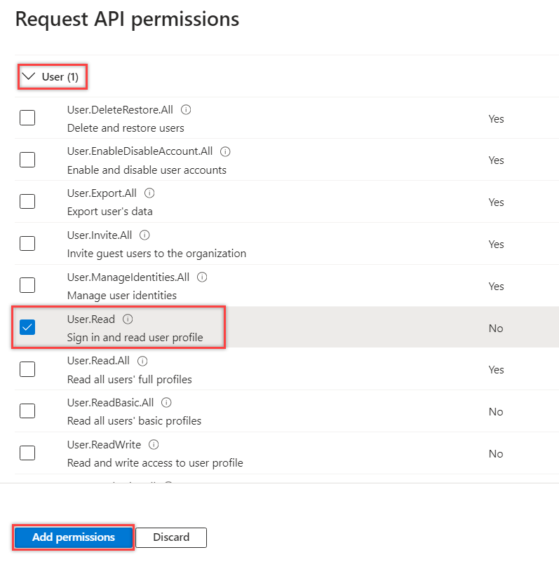
Task: Open info icon beside User.Read
Action: [x=128, y=319]
